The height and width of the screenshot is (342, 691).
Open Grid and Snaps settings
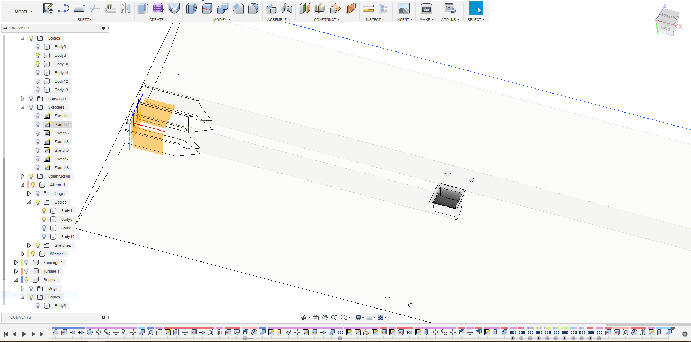coord(370,318)
